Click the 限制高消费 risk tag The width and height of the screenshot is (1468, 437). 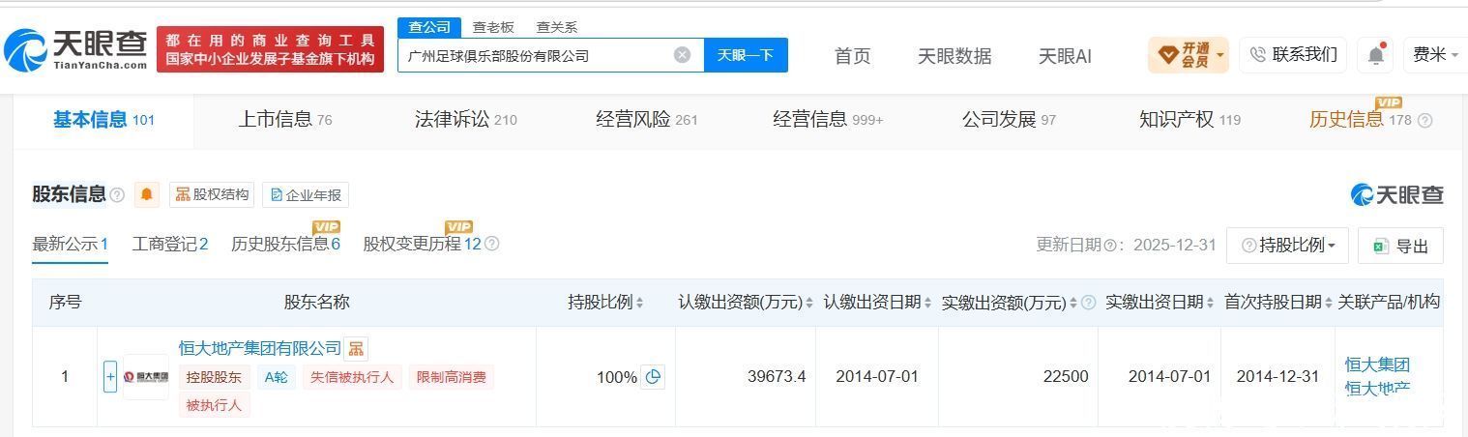point(452,377)
